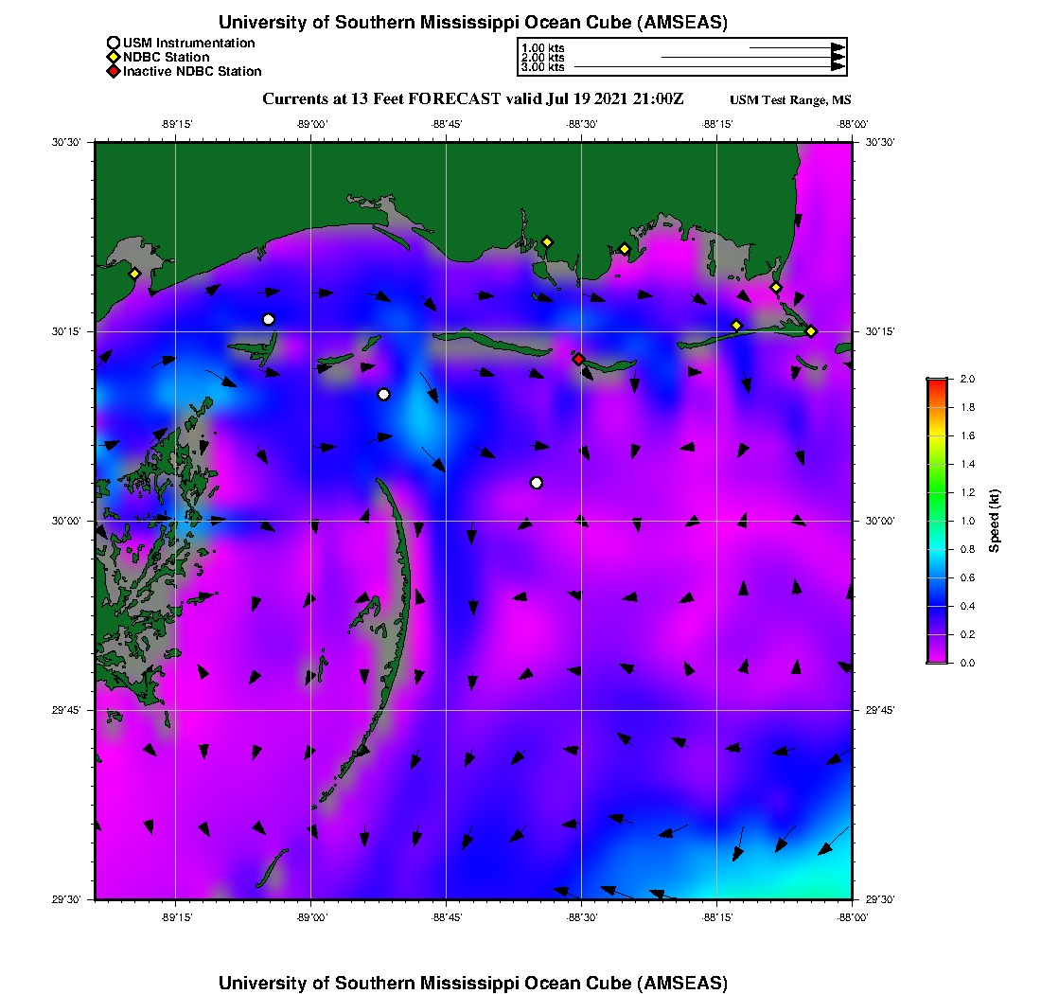Click the northwesternmost white USM instrumentation circle
1041x994 pixels.
[x=269, y=319]
